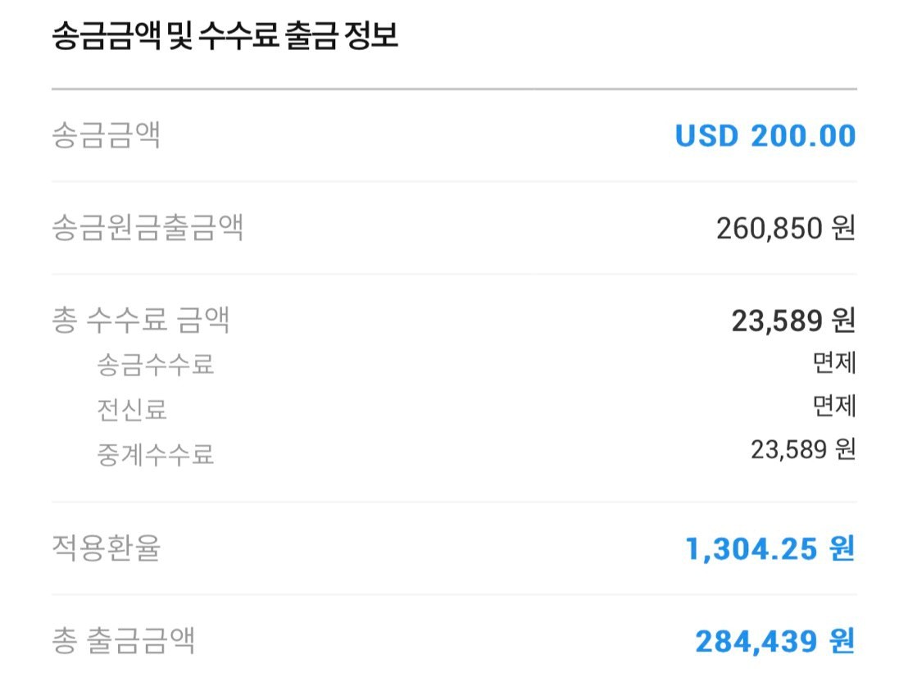
Task: Click the USD 200.00 amount
Action: (765, 136)
